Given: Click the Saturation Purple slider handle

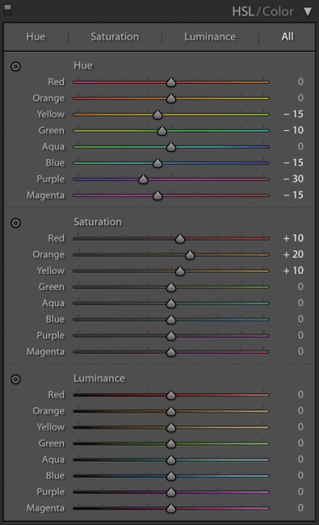Looking at the screenshot, I should tap(171, 335).
